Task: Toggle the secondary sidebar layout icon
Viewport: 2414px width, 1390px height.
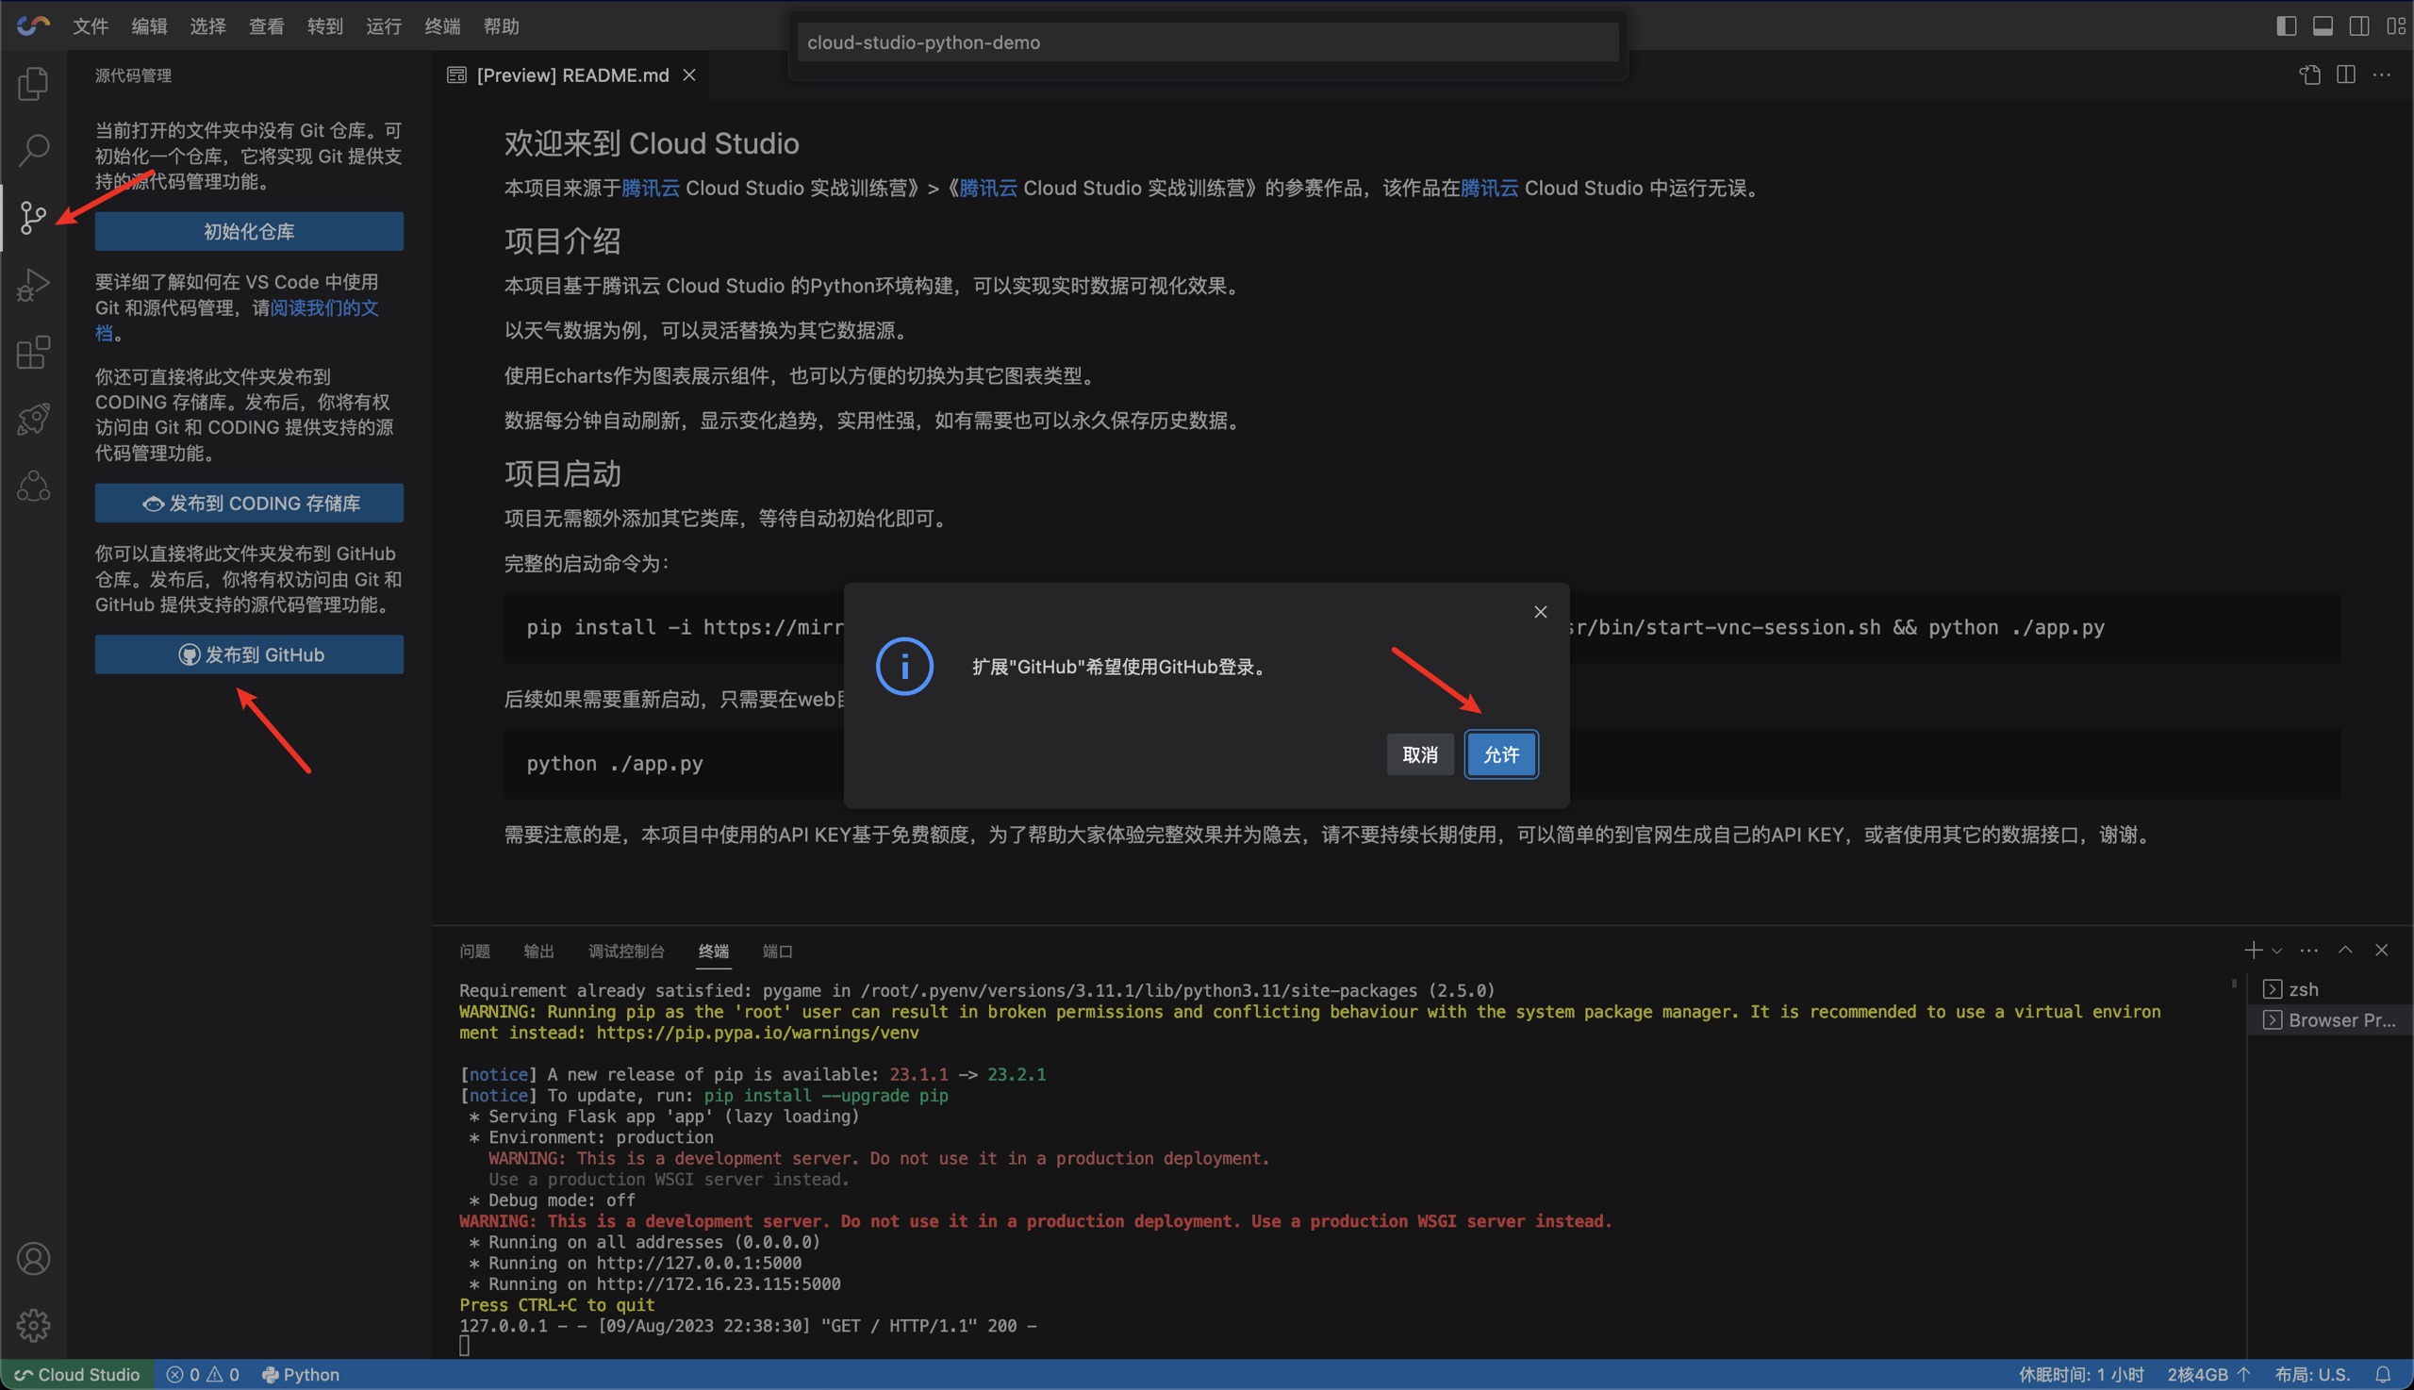Action: click(x=2358, y=25)
